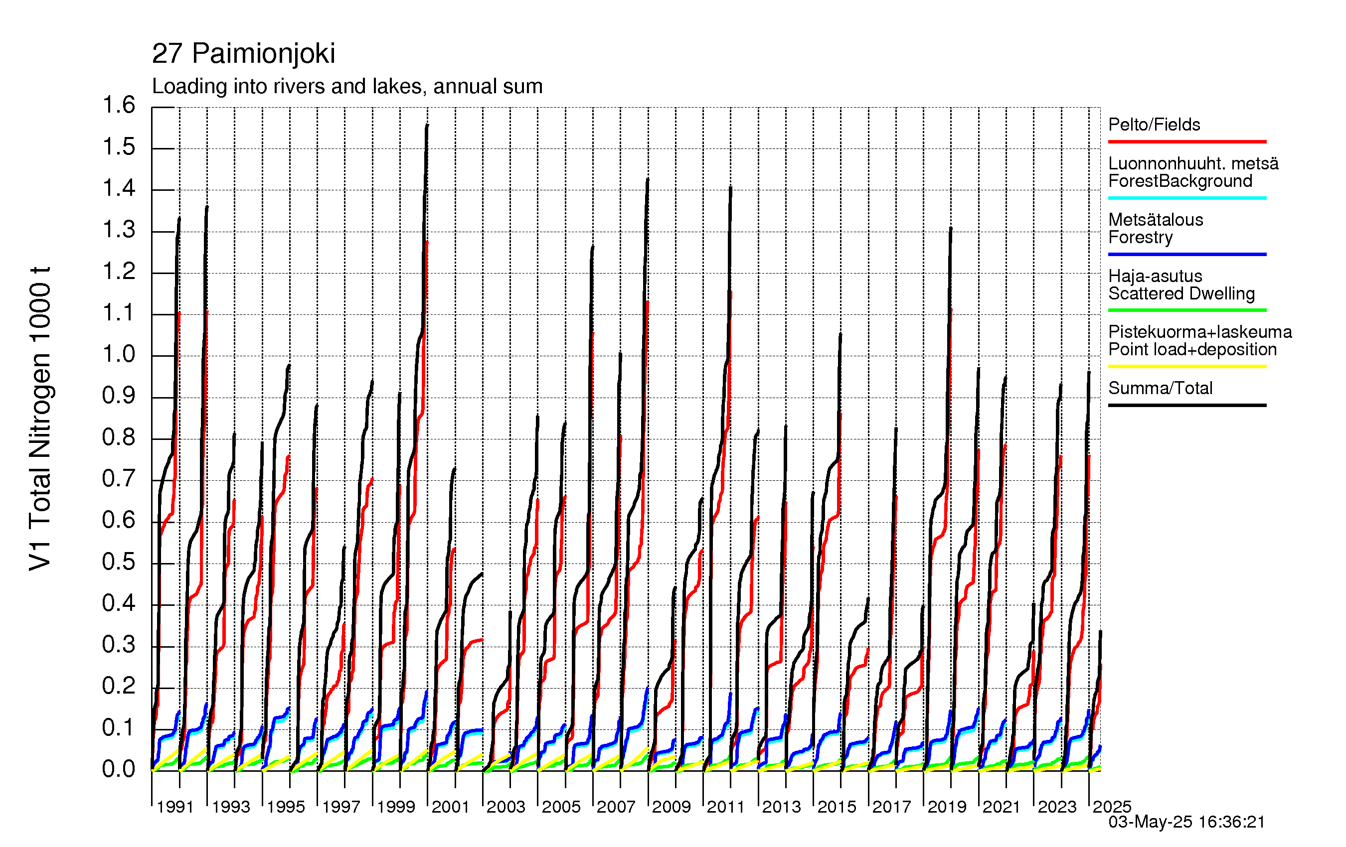Click the x-axis year label 2001
The width and height of the screenshot is (1346, 847).
pyautogui.click(x=451, y=807)
